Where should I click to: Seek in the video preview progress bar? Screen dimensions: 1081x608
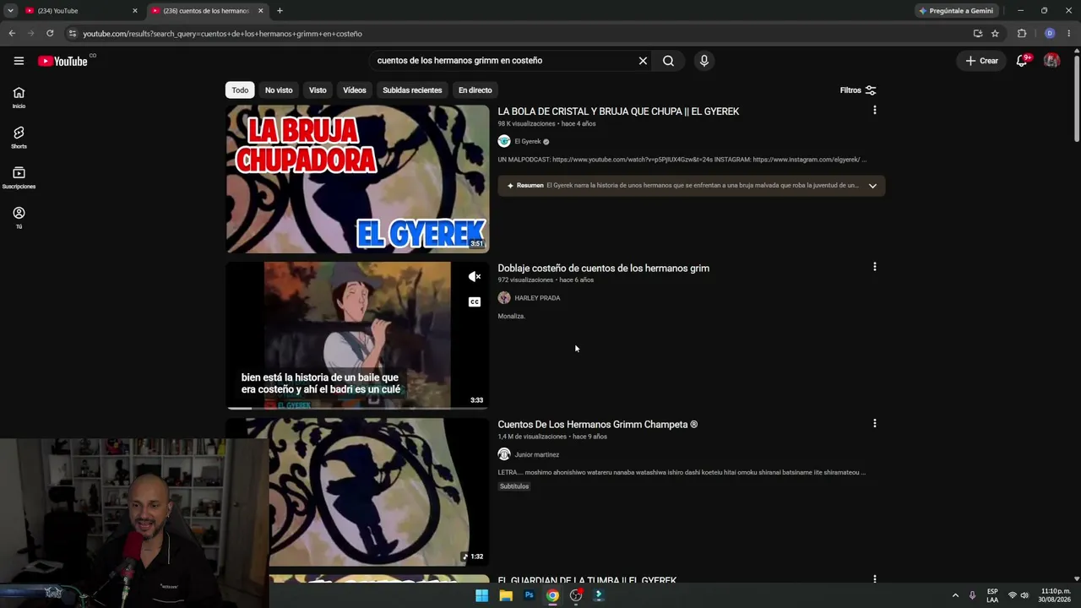click(x=357, y=408)
